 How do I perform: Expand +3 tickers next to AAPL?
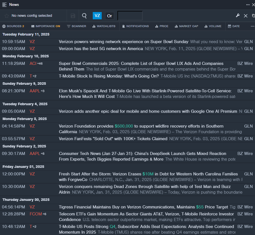tap(43, 91)
